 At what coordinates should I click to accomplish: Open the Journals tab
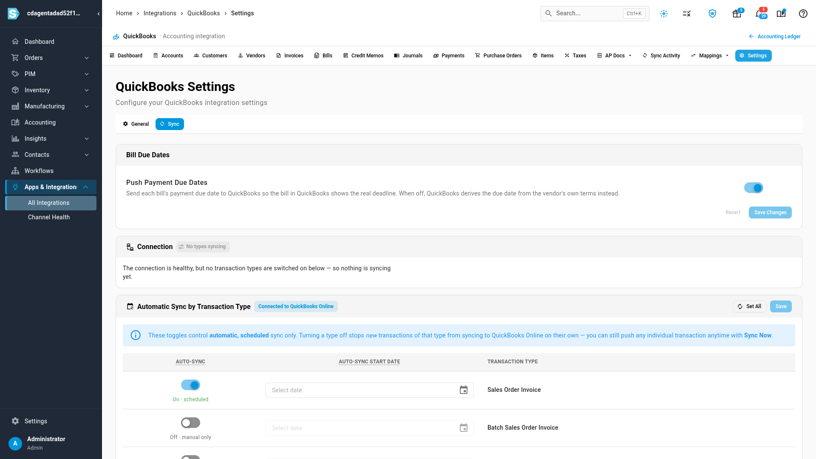(408, 56)
